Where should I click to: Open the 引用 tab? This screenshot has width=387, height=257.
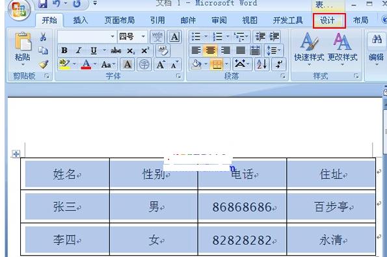157,20
